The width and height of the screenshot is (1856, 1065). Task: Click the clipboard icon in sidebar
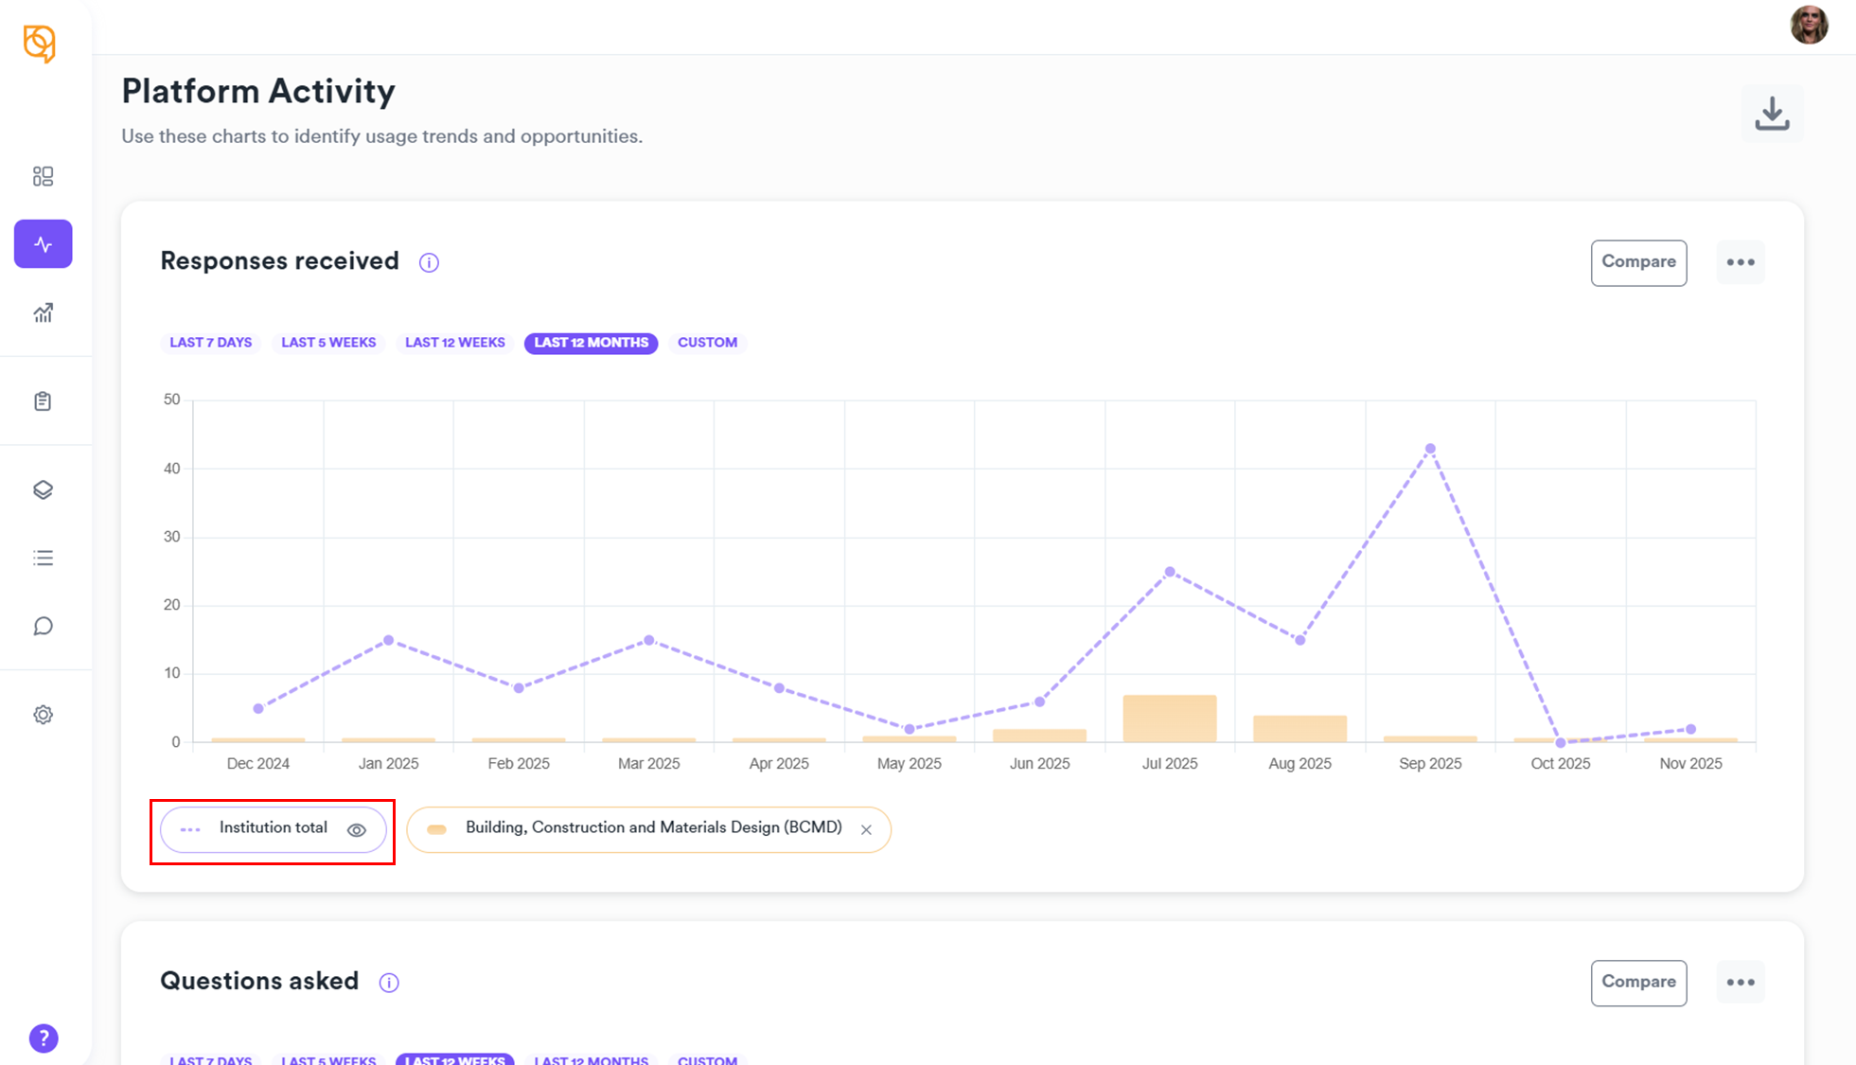(43, 401)
